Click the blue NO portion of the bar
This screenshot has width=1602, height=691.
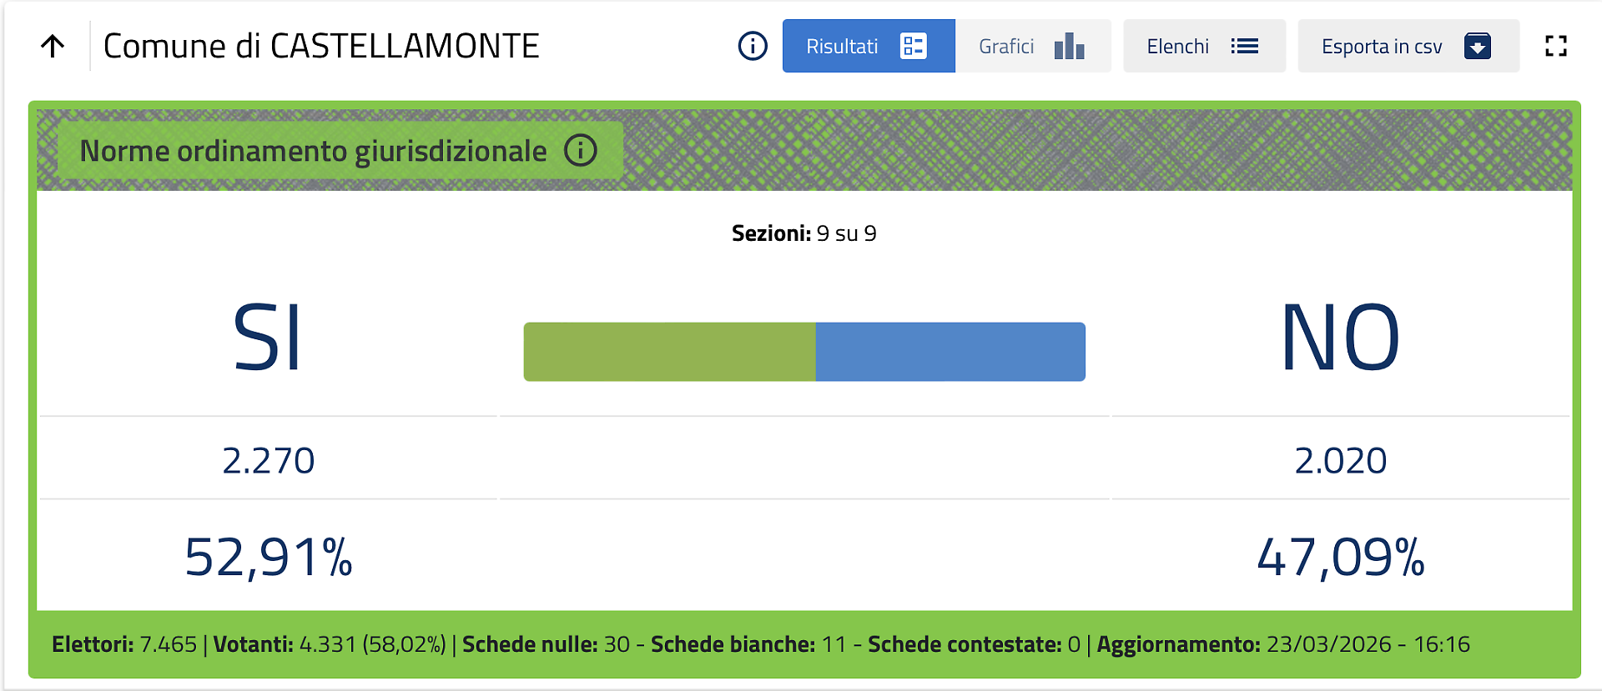[x=950, y=352]
